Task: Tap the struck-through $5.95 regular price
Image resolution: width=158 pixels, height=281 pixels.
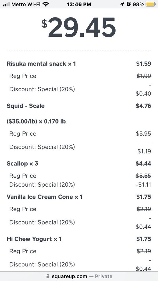Action: click(143, 133)
